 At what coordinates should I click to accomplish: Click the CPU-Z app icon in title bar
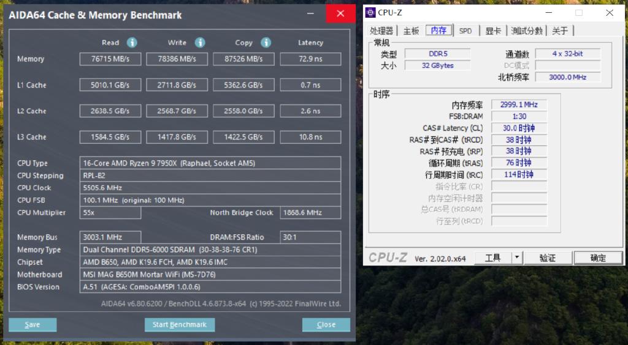[x=370, y=12]
